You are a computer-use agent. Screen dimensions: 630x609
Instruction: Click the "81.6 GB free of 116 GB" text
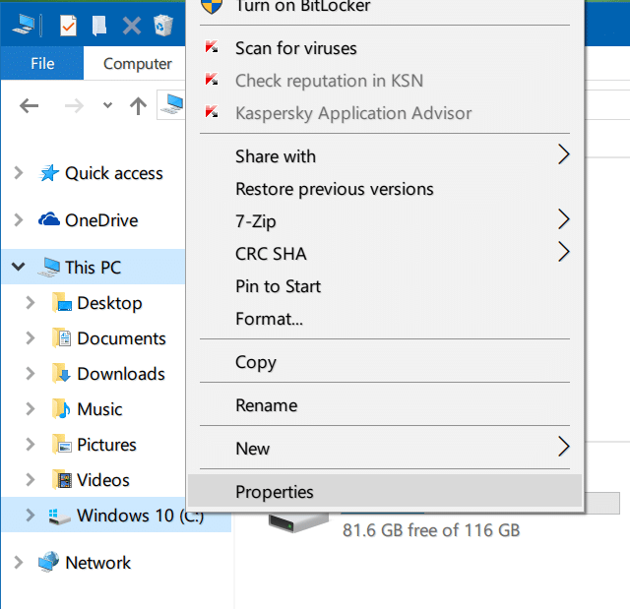[x=431, y=530]
